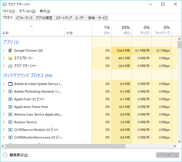This screenshot has height=162, width=182.
Task: Click the 1.6 MB memory cell
Action: tap(122, 122)
